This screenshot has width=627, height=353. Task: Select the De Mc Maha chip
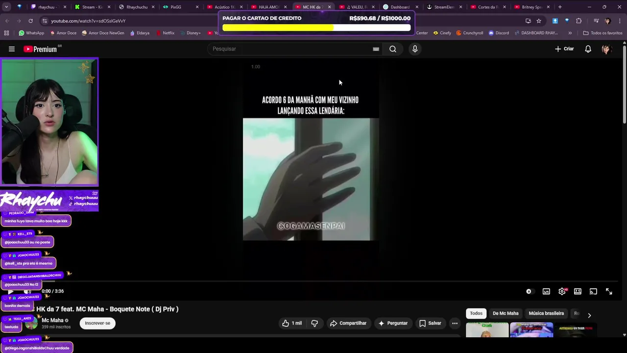(x=506, y=313)
